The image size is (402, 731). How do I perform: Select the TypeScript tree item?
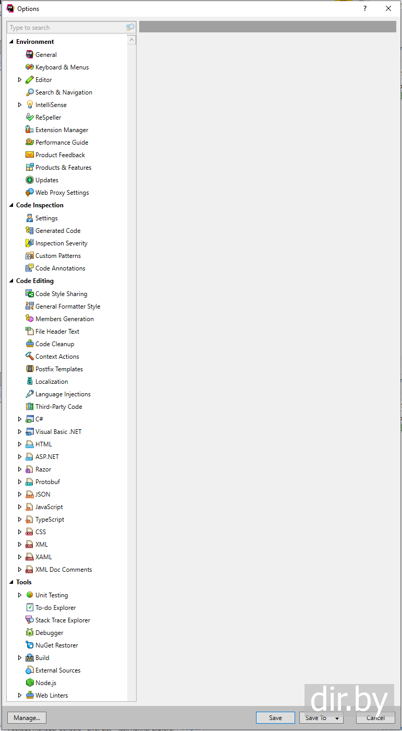click(50, 520)
